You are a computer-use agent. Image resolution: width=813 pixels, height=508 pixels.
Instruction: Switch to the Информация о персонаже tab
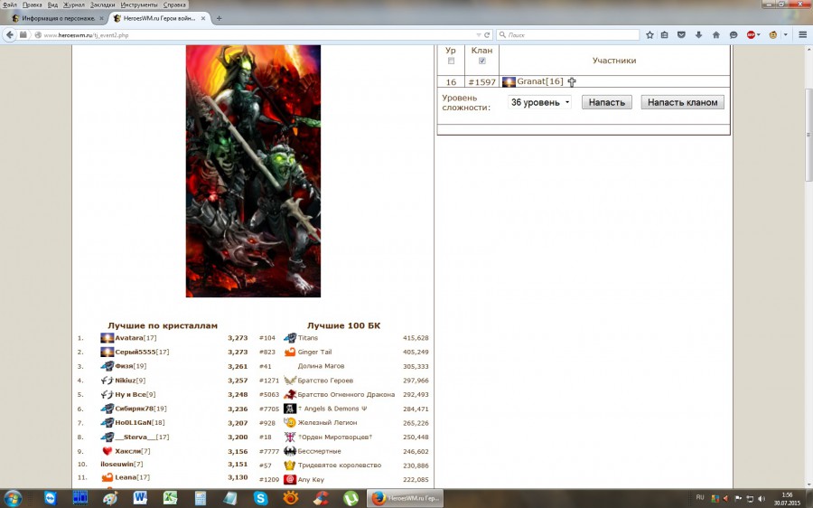pos(56,18)
